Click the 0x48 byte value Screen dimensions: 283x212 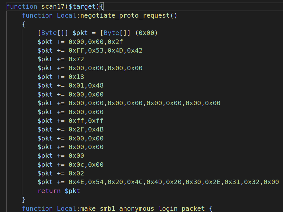[96, 86]
